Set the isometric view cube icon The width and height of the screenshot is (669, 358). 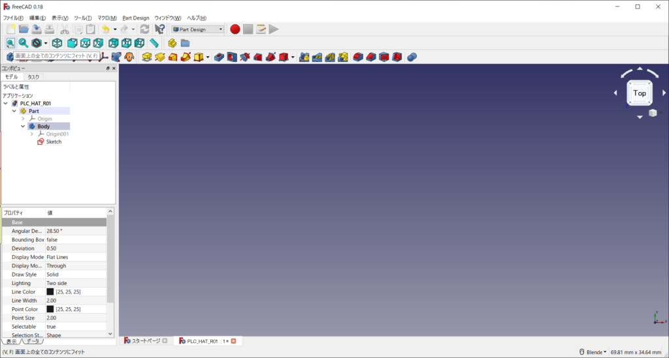[x=57, y=43]
